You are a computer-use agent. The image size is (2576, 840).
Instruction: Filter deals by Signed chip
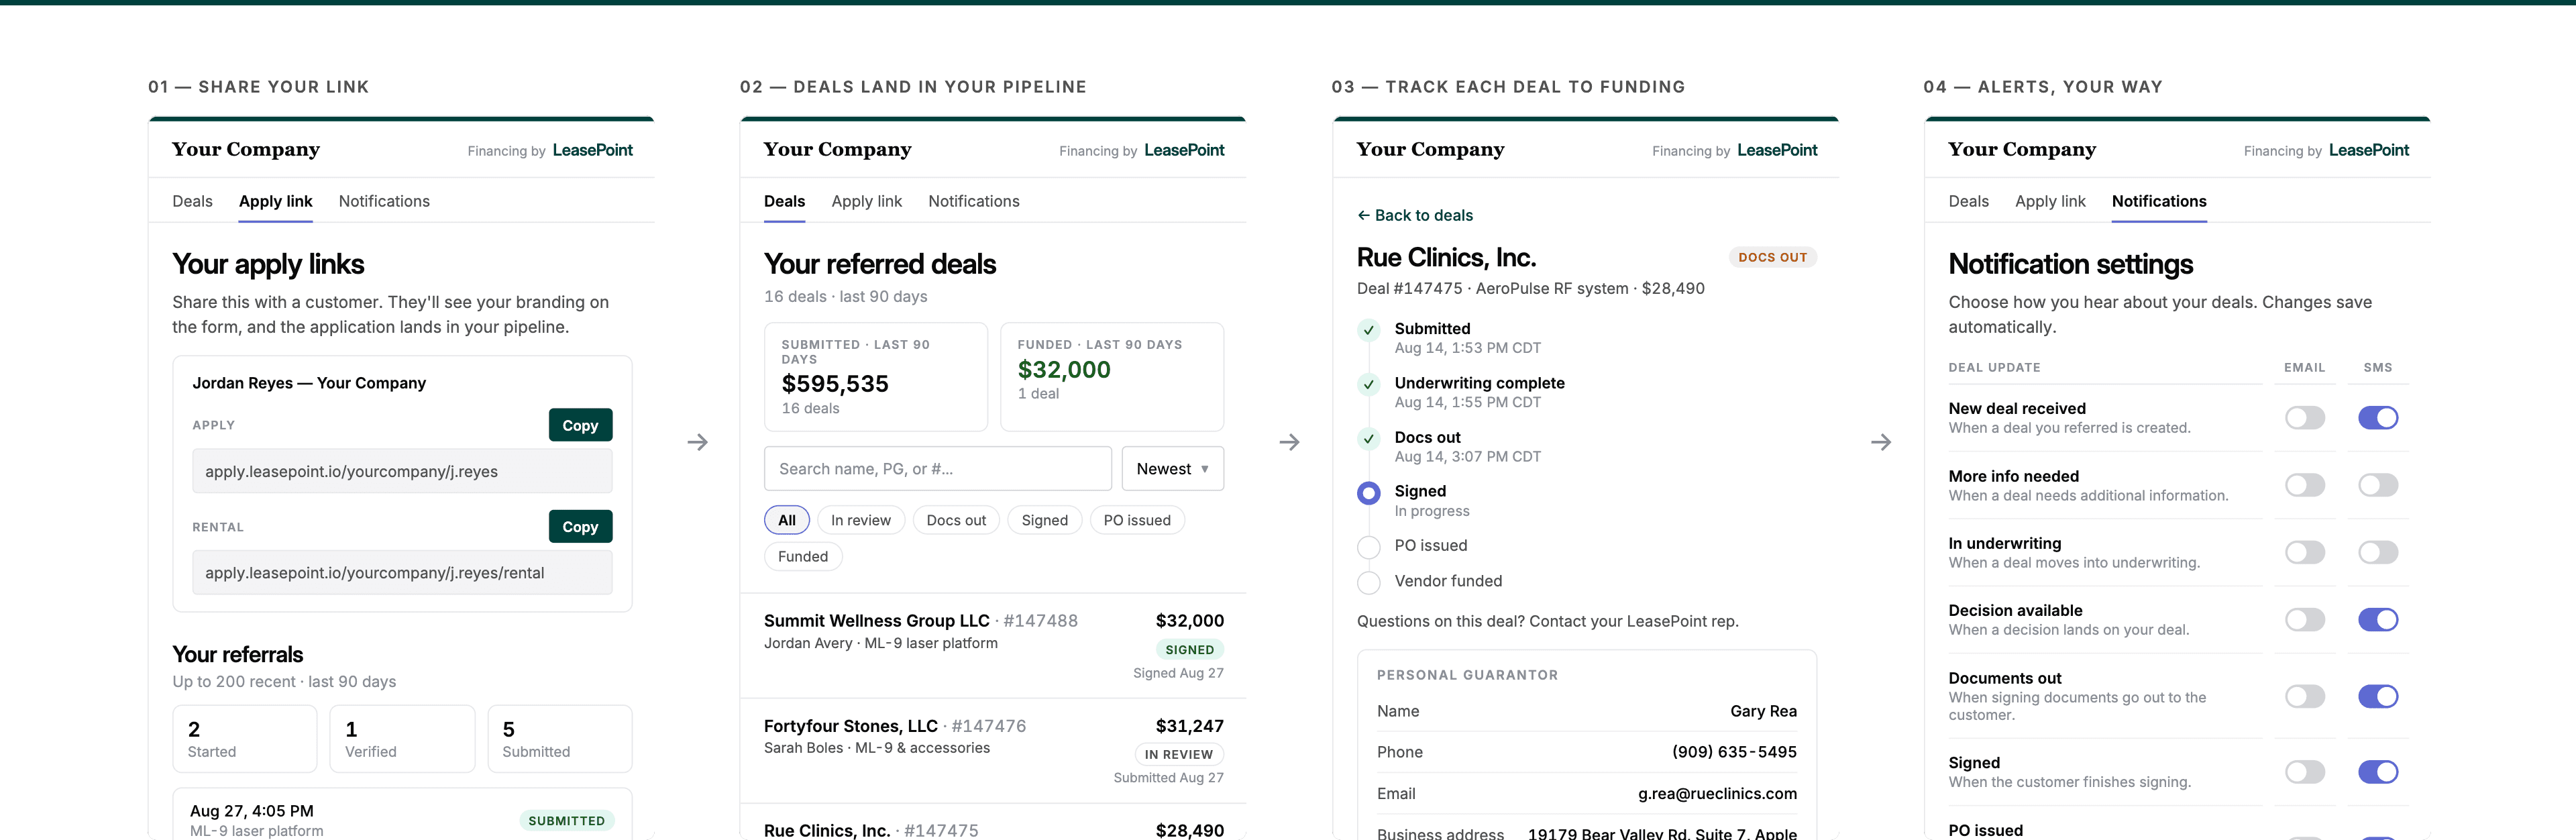[1044, 520]
